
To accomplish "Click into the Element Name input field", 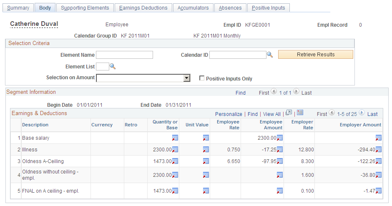I will point(125,55).
